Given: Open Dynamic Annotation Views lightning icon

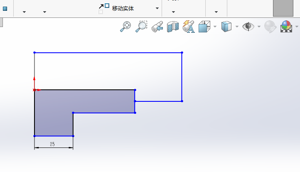Looking at the screenshot, I should 189,27.
